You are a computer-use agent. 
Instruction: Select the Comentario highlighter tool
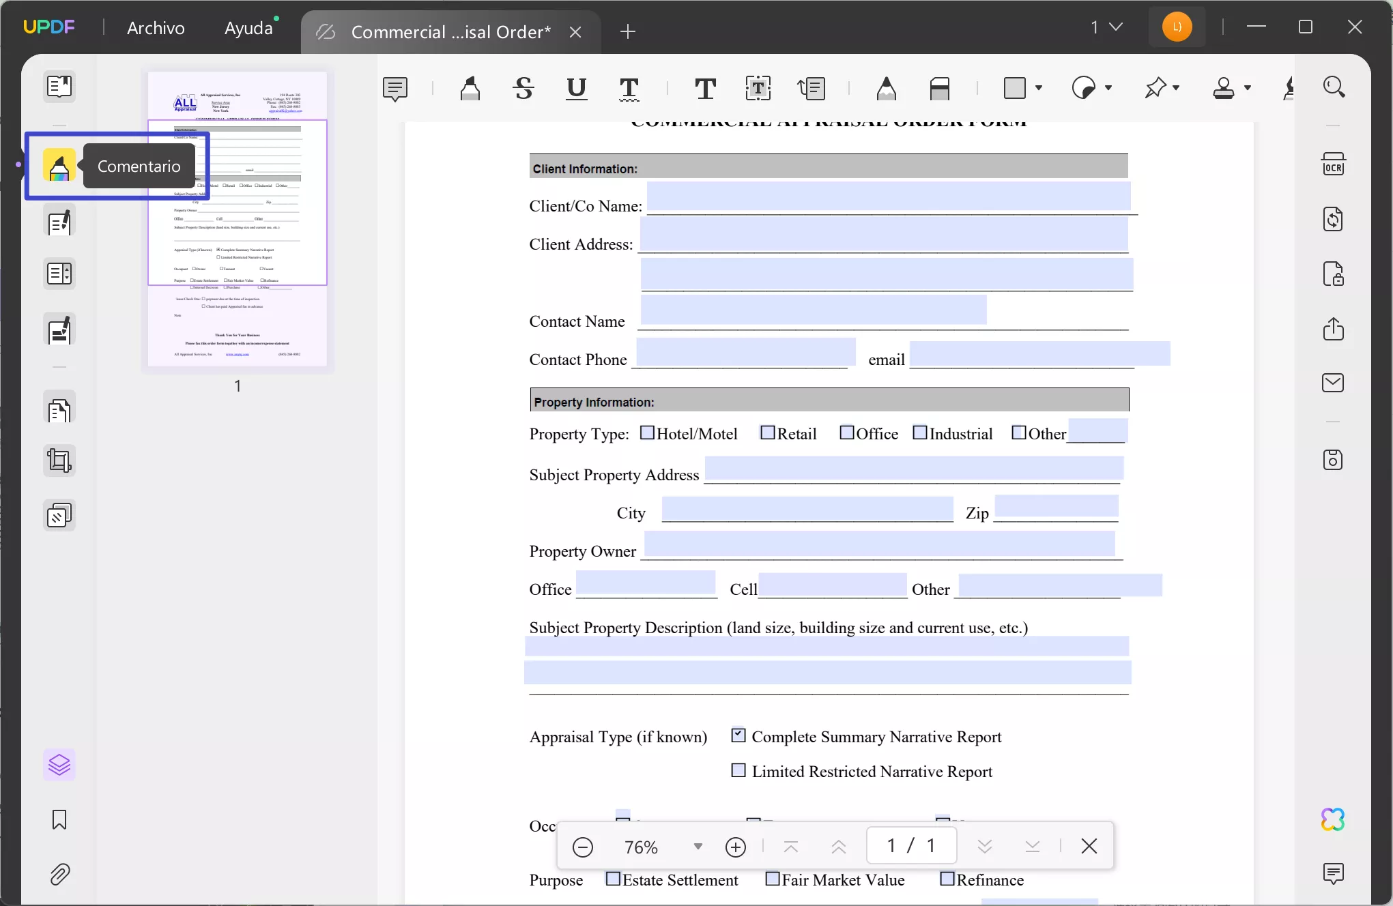(x=59, y=166)
